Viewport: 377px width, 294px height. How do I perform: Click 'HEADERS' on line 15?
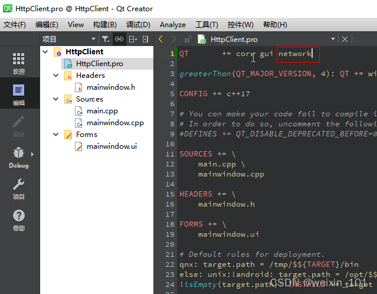(196, 194)
